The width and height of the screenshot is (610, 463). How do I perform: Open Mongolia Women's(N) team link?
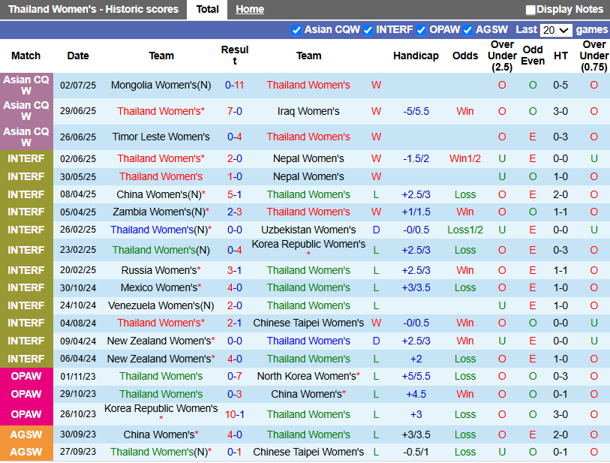[x=161, y=86]
